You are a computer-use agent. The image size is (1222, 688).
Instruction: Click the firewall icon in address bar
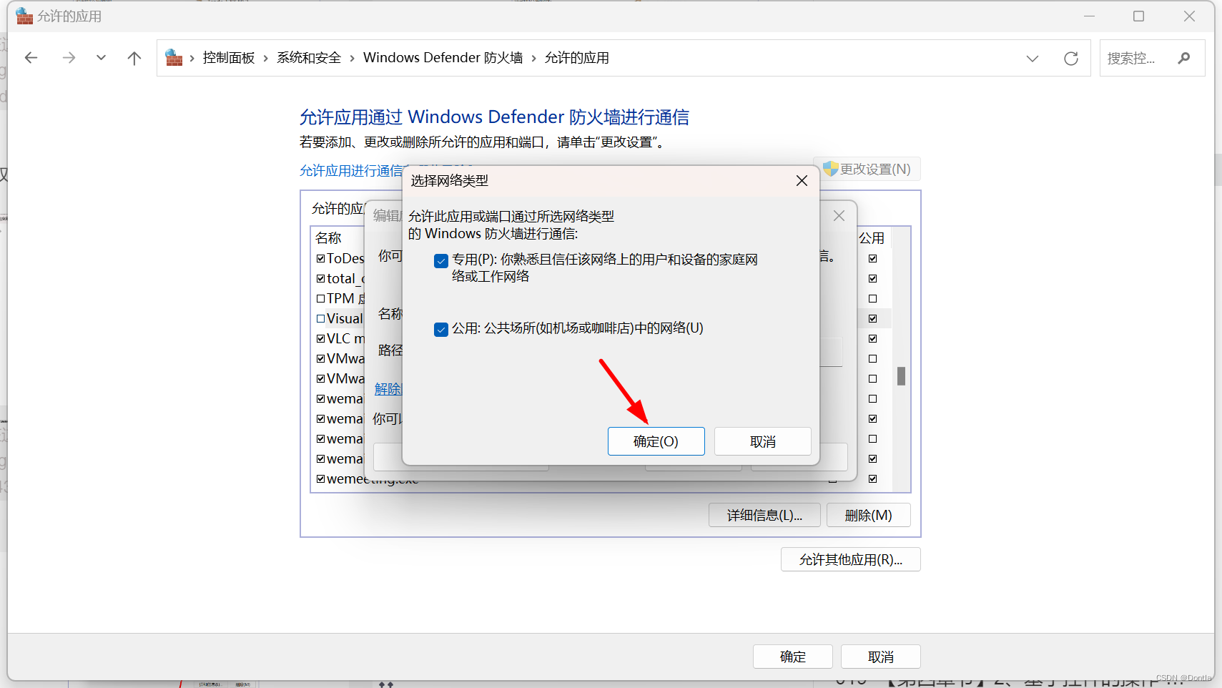(174, 57)
